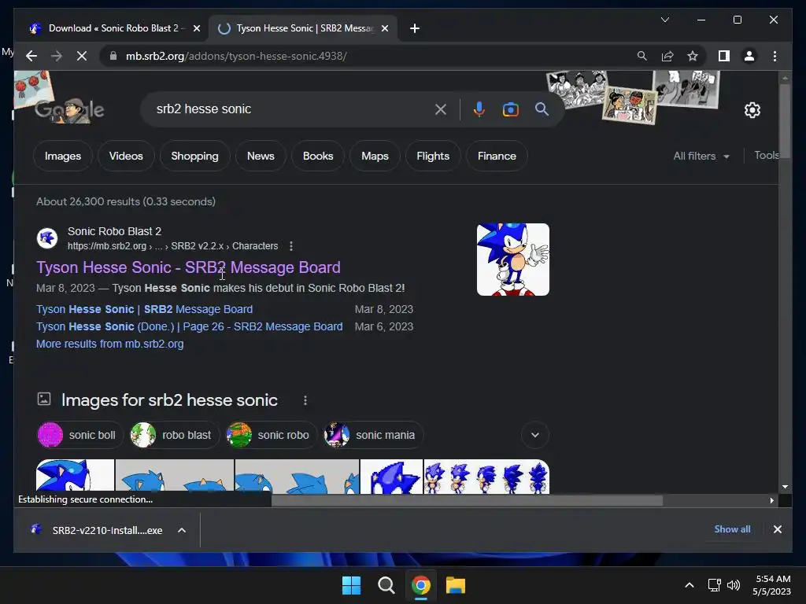This screenshot has width=806, height=604.
Task: Go back to the previous page
Action: (31, 56)
